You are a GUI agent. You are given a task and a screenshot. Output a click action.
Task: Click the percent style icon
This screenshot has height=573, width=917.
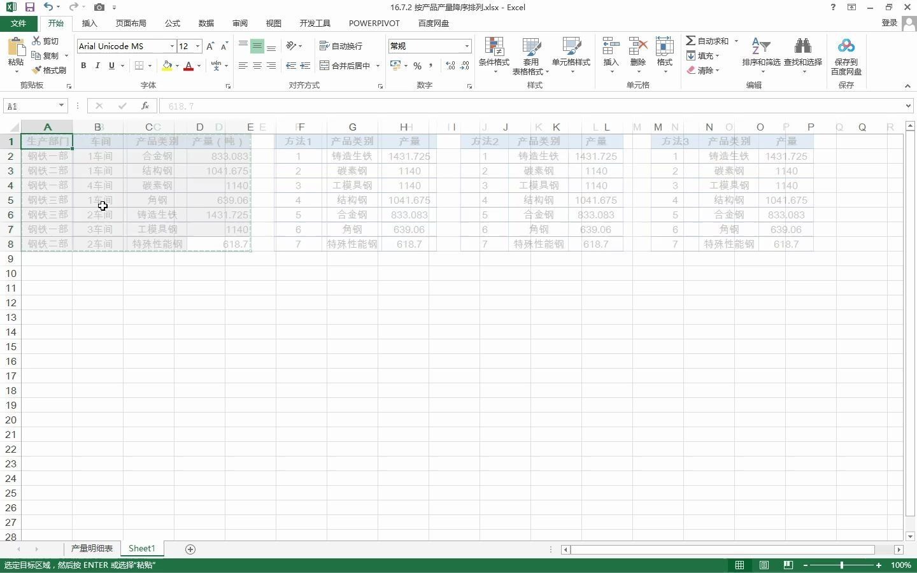(x=417, y=66)
